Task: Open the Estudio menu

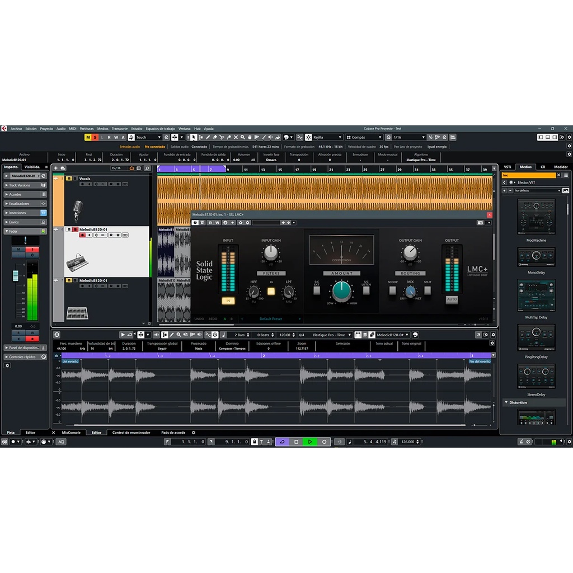Action: [137, 129]
